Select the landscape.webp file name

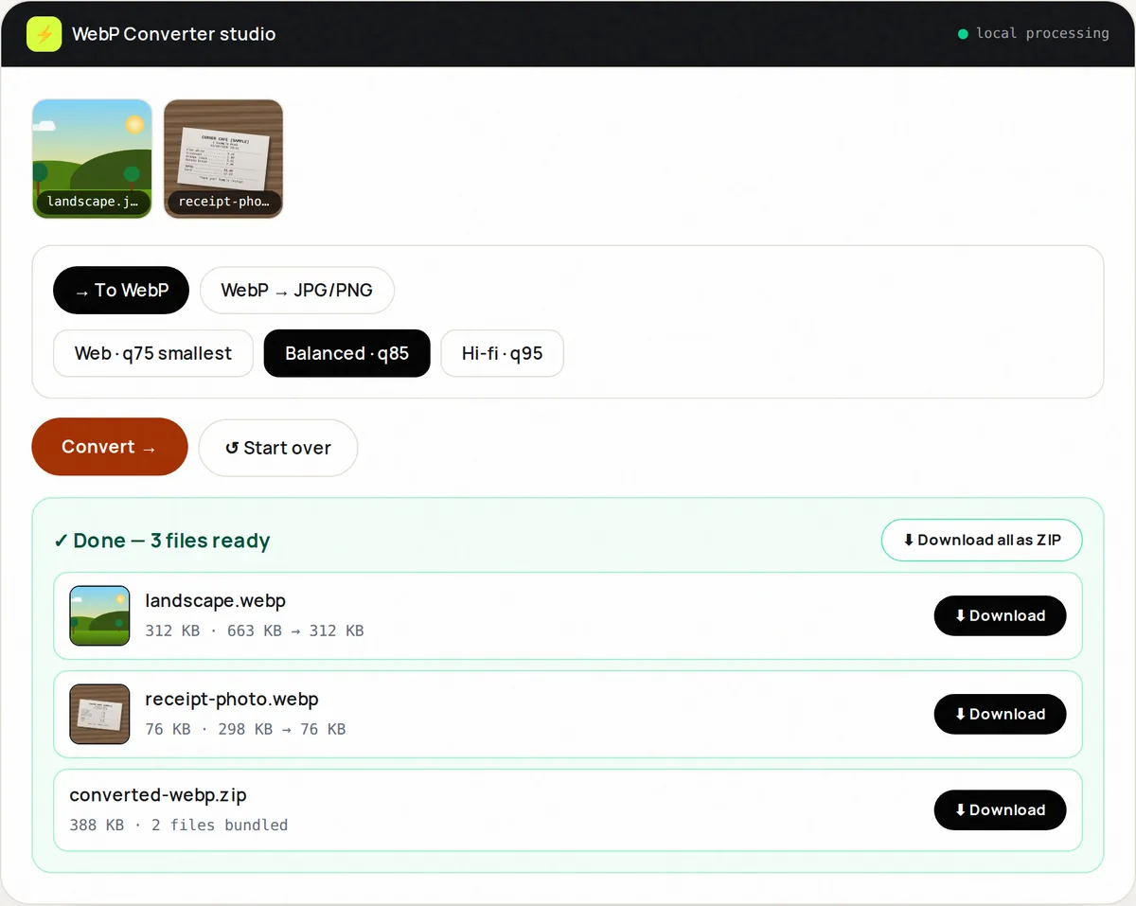pyautogui.click(x=215, y=600)
